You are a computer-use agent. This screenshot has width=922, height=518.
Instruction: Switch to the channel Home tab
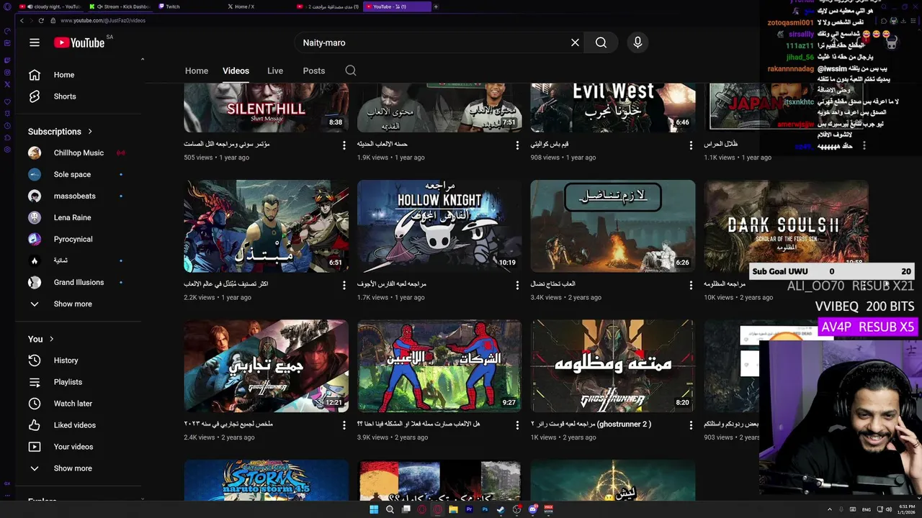pyautogui.click(x=197, y=71)
